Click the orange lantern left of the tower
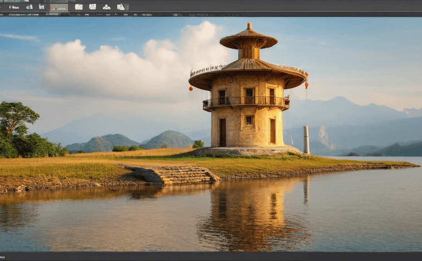Image resolution: width=422 pixels, height=261 pixels. coord(191,89)
